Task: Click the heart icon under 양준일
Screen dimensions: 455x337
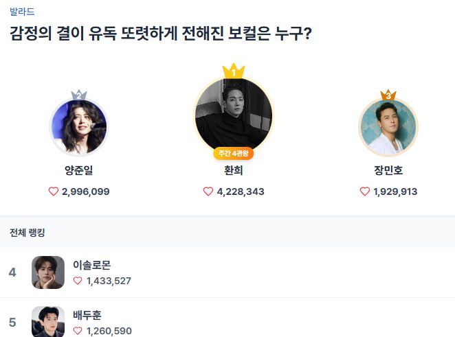Action: click(54, 191)
